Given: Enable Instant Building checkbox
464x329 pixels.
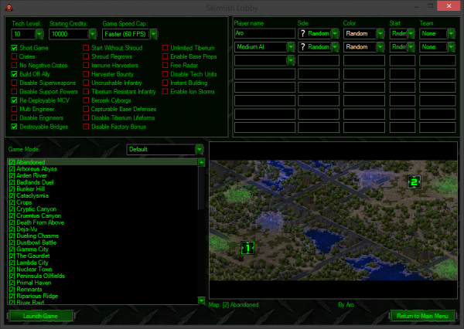Looking at the screenshot, I should (x=165, y=83).
